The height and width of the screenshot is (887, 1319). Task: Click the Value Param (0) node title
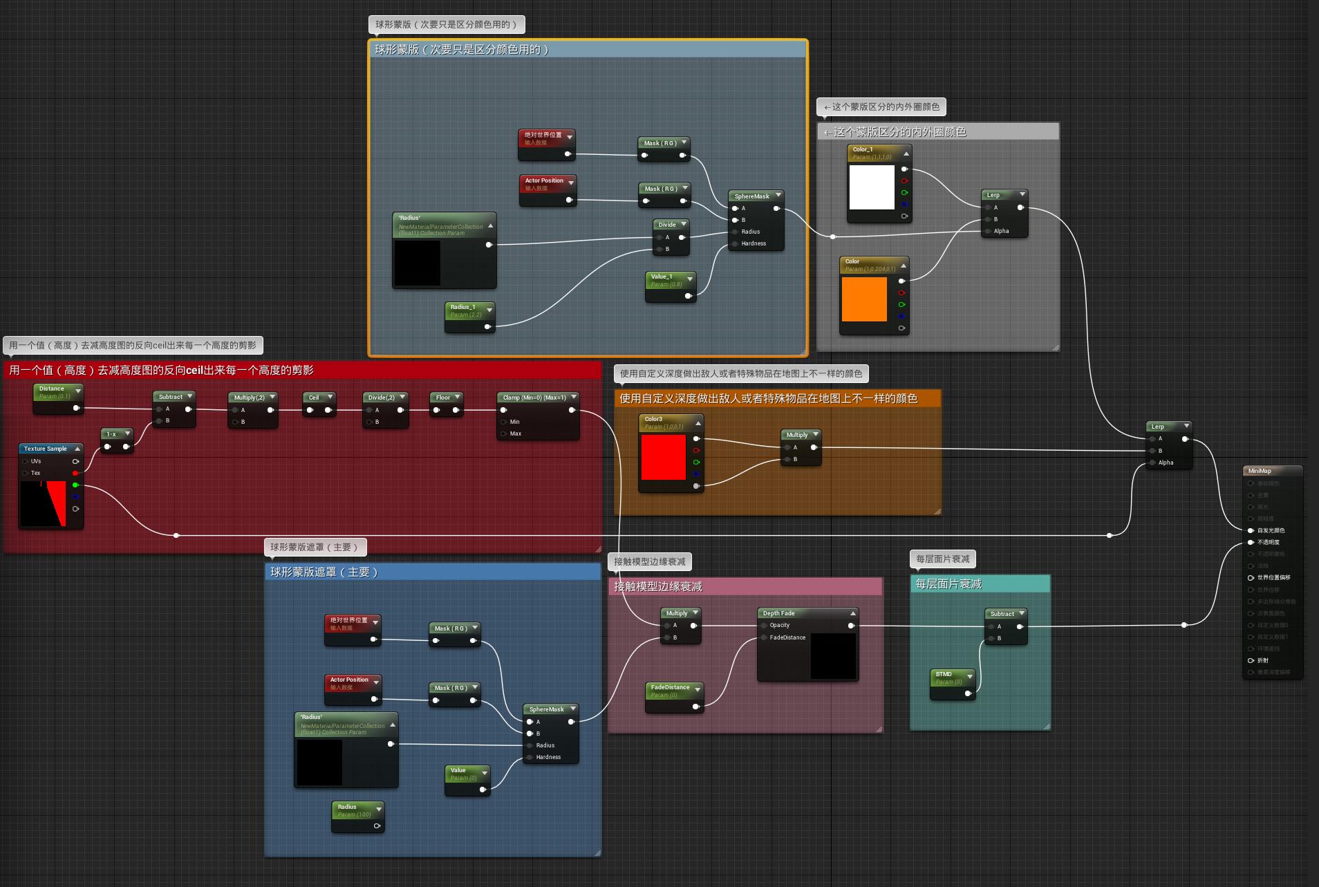click(x=458, y=770)
